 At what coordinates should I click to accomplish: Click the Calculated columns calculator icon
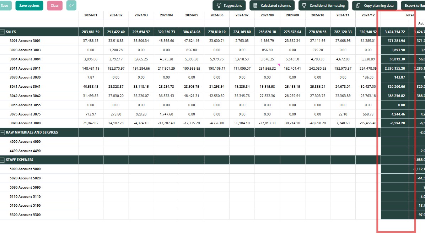[255, 5]
